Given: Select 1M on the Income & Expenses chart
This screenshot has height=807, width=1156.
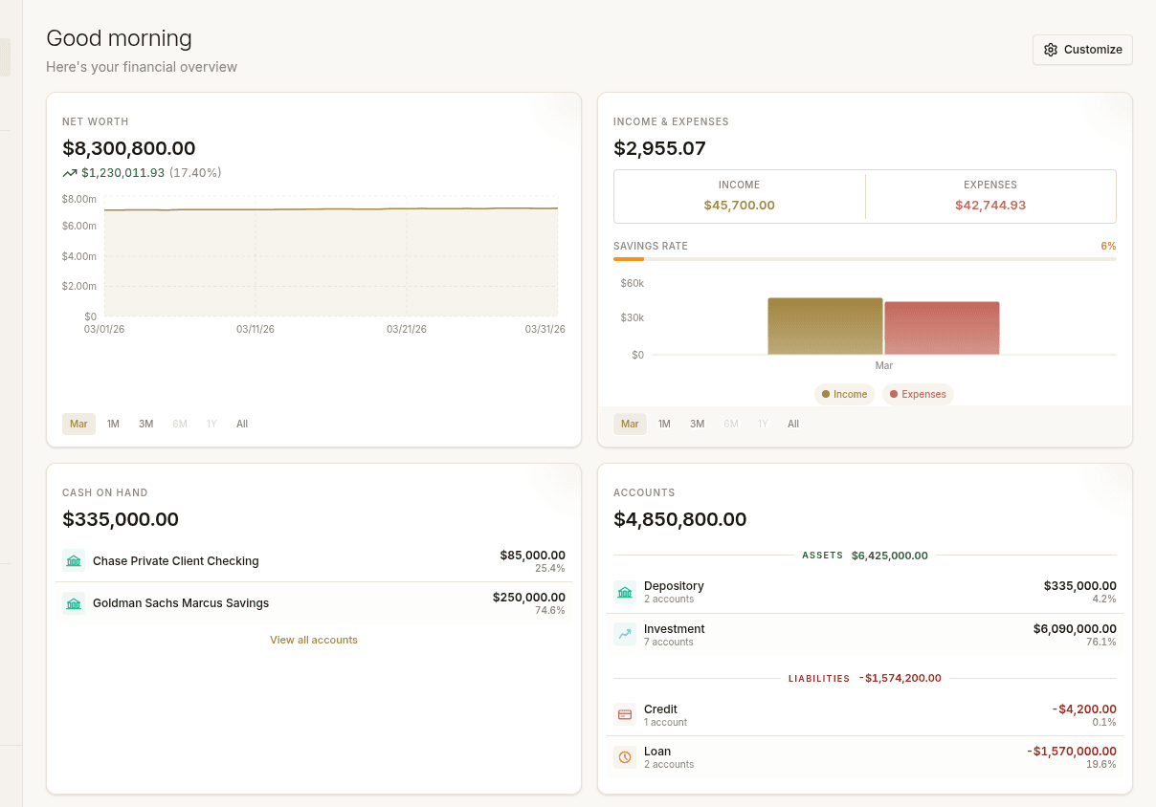Looking at the screenshot, I should coord(664,424).
